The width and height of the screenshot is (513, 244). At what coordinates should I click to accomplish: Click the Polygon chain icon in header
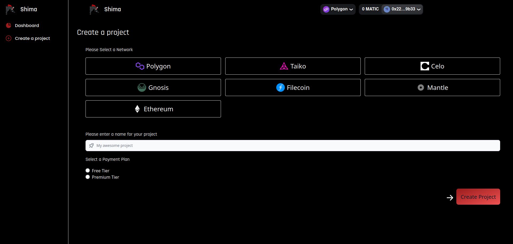point(326,9)
